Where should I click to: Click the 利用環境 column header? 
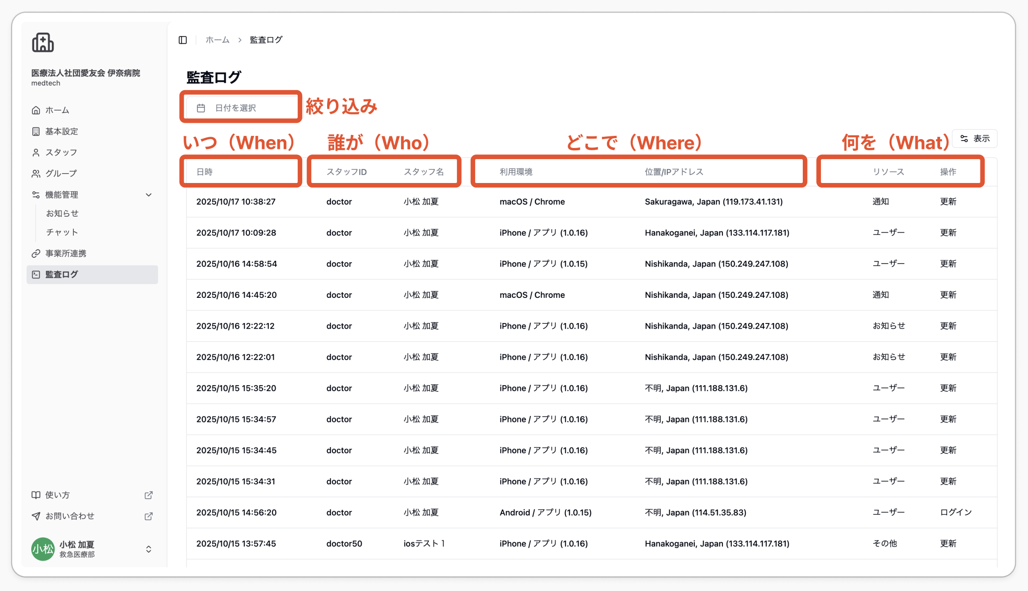516,172
